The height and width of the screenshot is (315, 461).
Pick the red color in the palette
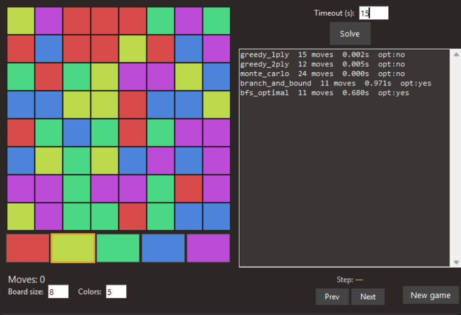(28, 248)
